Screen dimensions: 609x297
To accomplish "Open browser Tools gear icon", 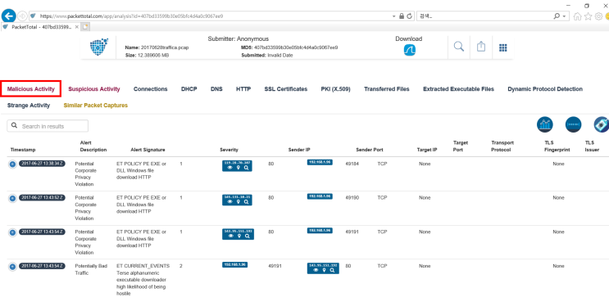I will coord(598,16).
